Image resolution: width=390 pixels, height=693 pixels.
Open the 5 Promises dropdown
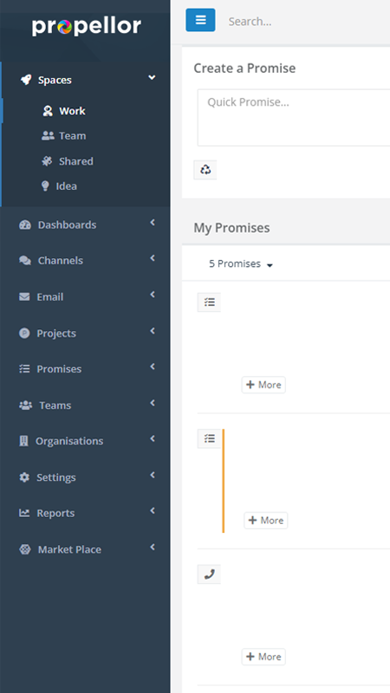241,264
